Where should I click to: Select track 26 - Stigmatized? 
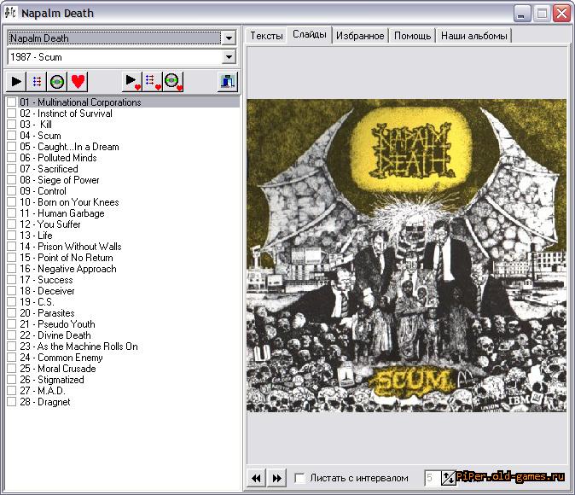tap(52, 380)
